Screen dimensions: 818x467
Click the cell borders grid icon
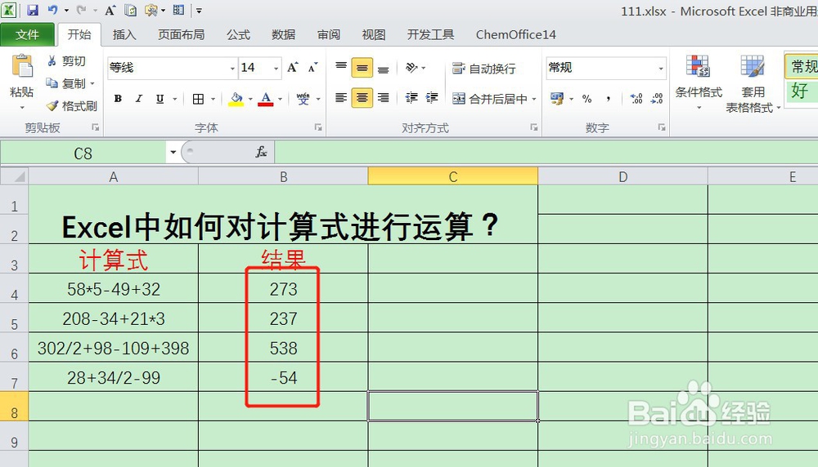tap(198, 99)
